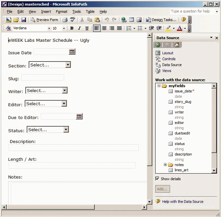The height and width of the screenshot is (217, 221).
Task: Print the form using the printer icon
Action: 65,20
